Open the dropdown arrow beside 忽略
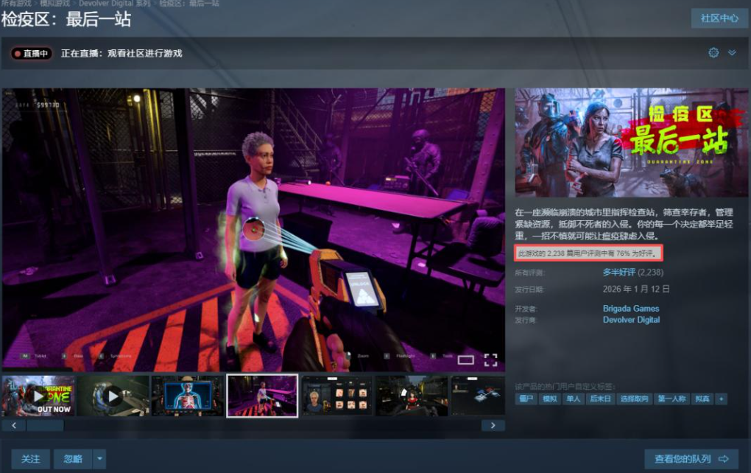 100,459
